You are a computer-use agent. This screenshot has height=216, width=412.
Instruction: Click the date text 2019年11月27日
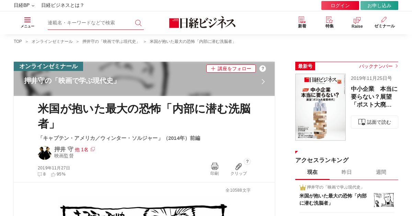tap(54, 168)
